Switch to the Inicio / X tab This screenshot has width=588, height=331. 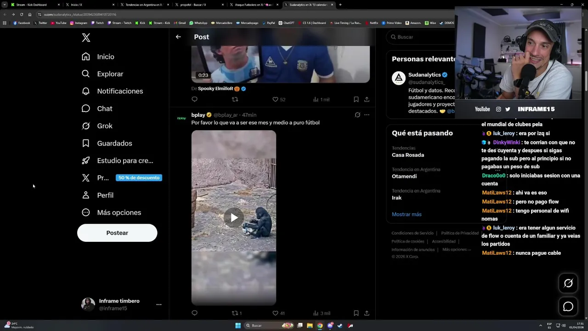(x=90, y=5)
